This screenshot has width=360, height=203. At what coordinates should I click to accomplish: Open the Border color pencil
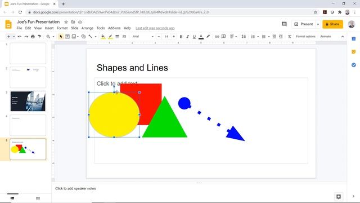[110, 37]
